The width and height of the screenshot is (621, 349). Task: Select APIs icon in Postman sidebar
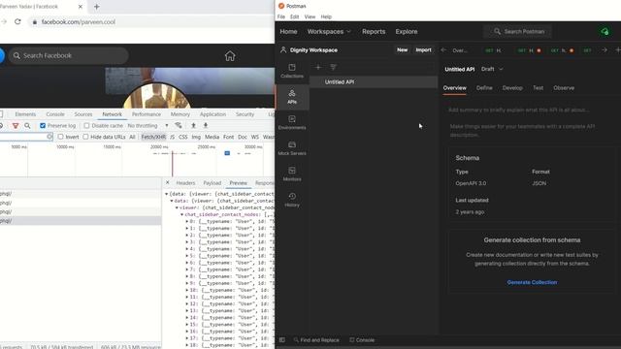tap(292, 97)
